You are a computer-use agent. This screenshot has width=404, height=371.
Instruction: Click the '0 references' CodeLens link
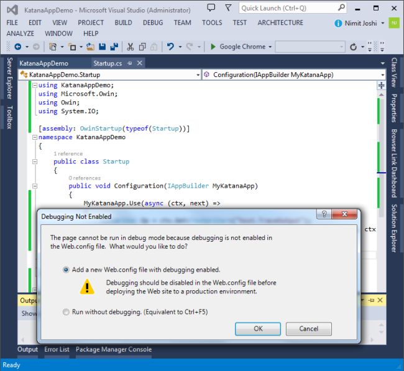click(x=85, y=178)
